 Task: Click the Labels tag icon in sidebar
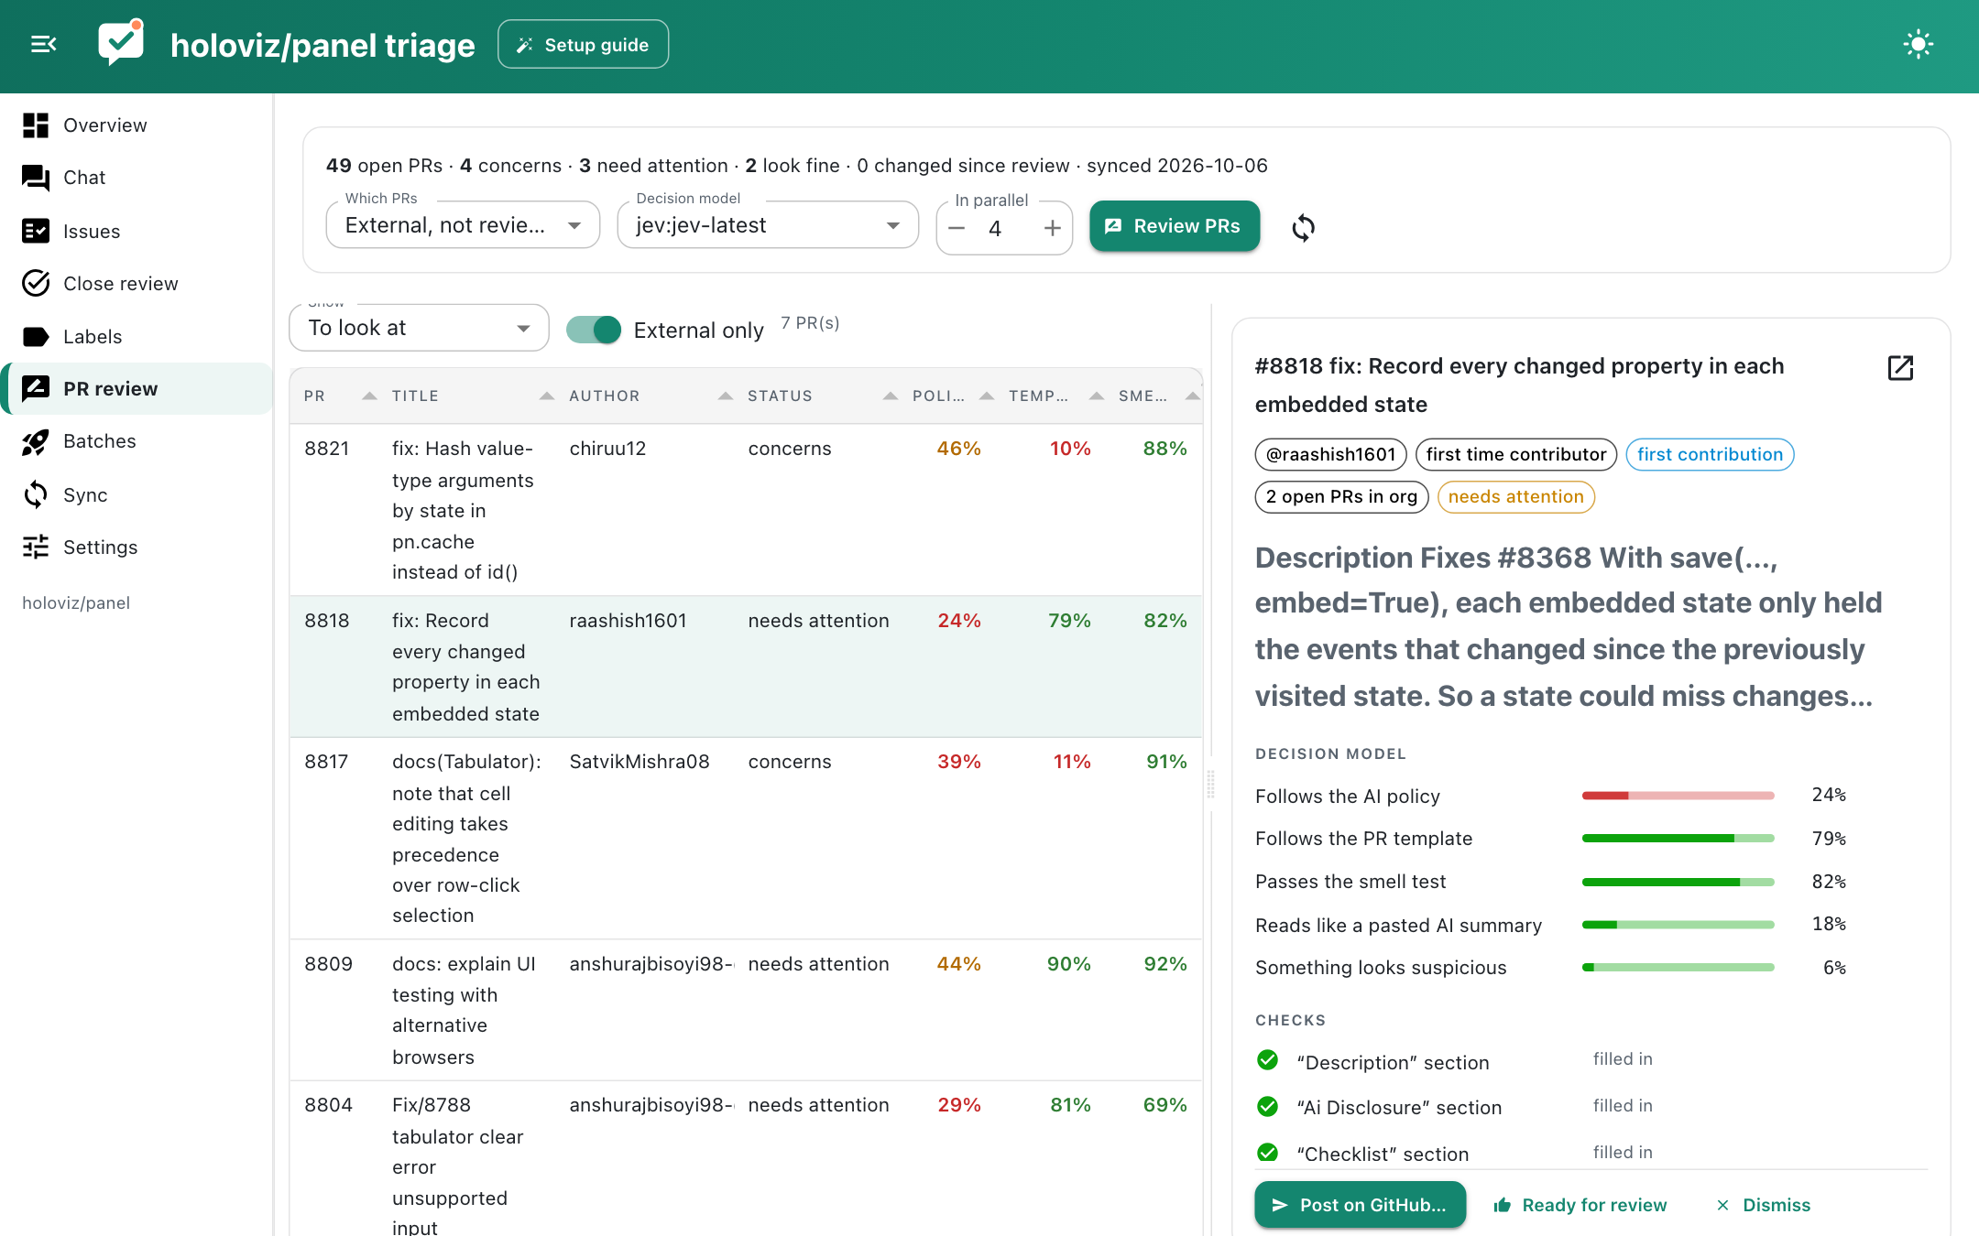pos(36,337)
